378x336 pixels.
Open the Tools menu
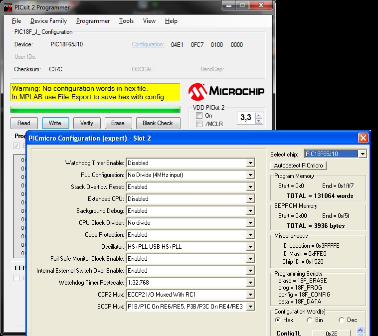[x=126, y=21]
